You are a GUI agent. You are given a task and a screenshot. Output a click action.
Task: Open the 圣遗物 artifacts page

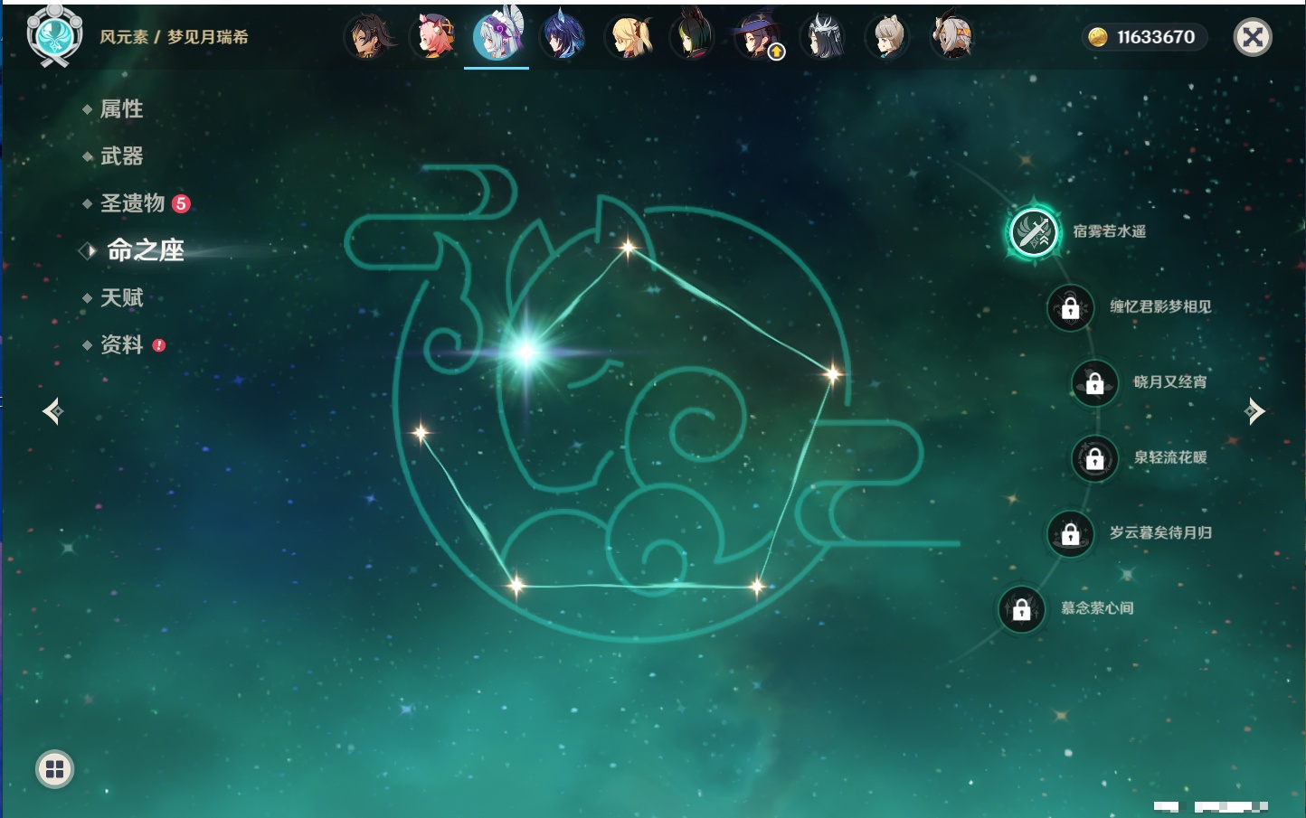tap(133, 203)
